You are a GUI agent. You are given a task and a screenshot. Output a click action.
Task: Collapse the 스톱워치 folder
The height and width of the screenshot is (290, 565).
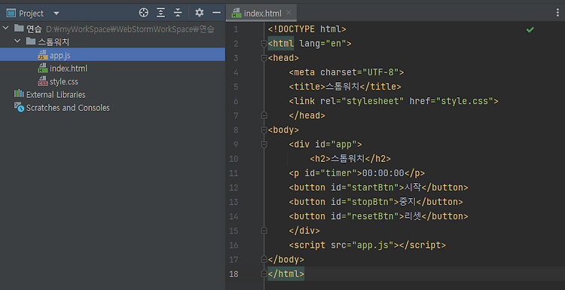coord(17,41)
